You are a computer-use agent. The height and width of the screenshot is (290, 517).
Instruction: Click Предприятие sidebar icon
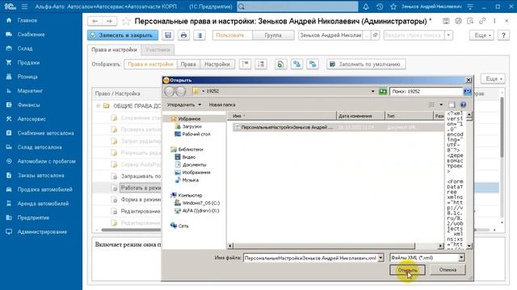click(9, 217)
